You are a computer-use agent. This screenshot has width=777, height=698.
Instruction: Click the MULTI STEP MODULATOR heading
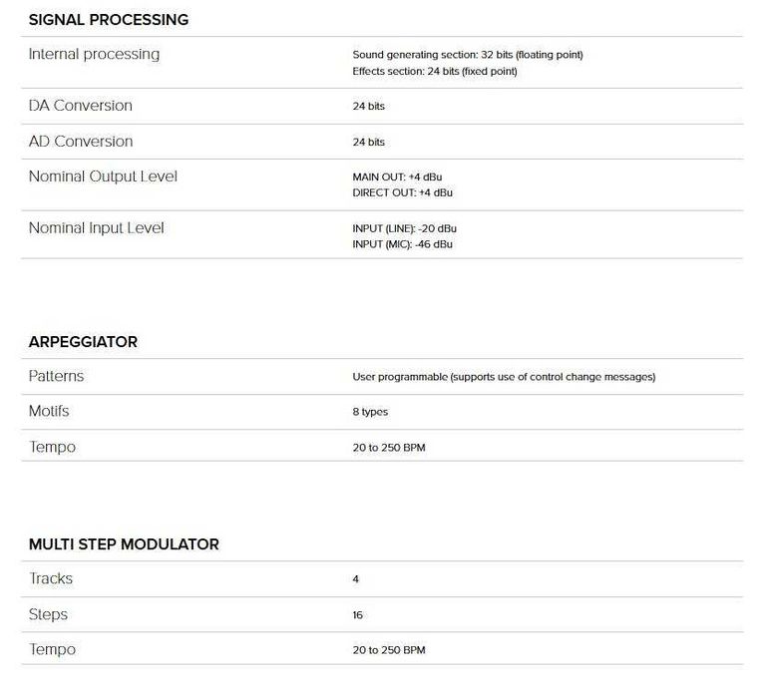tap(124, 544)
